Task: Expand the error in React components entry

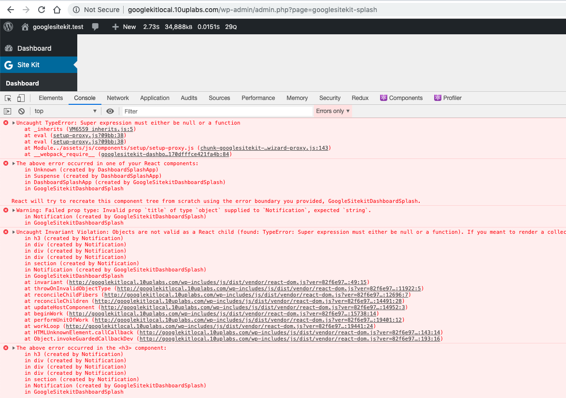Action: 14,163
